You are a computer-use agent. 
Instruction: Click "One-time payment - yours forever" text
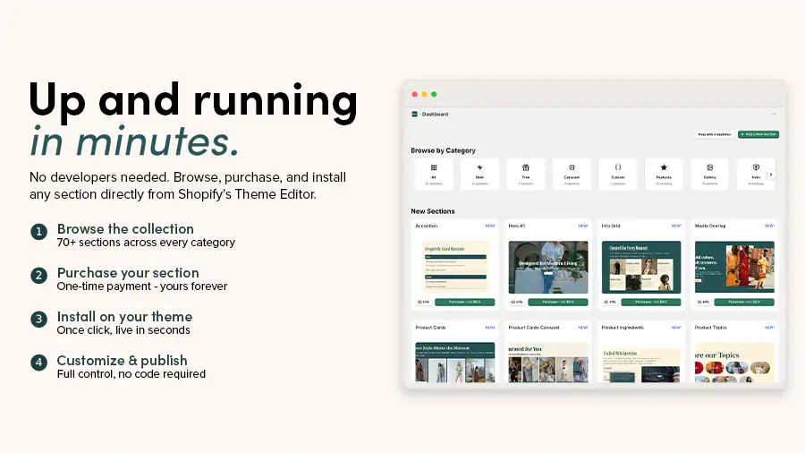tap(142, 286)
